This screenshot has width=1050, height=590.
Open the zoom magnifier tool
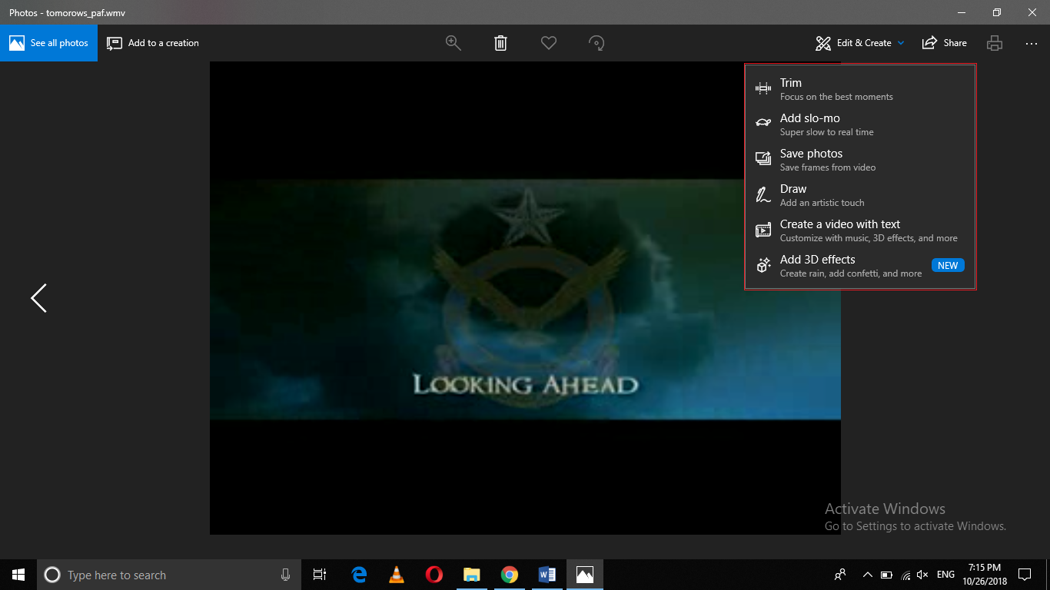(x=453, y=43)
